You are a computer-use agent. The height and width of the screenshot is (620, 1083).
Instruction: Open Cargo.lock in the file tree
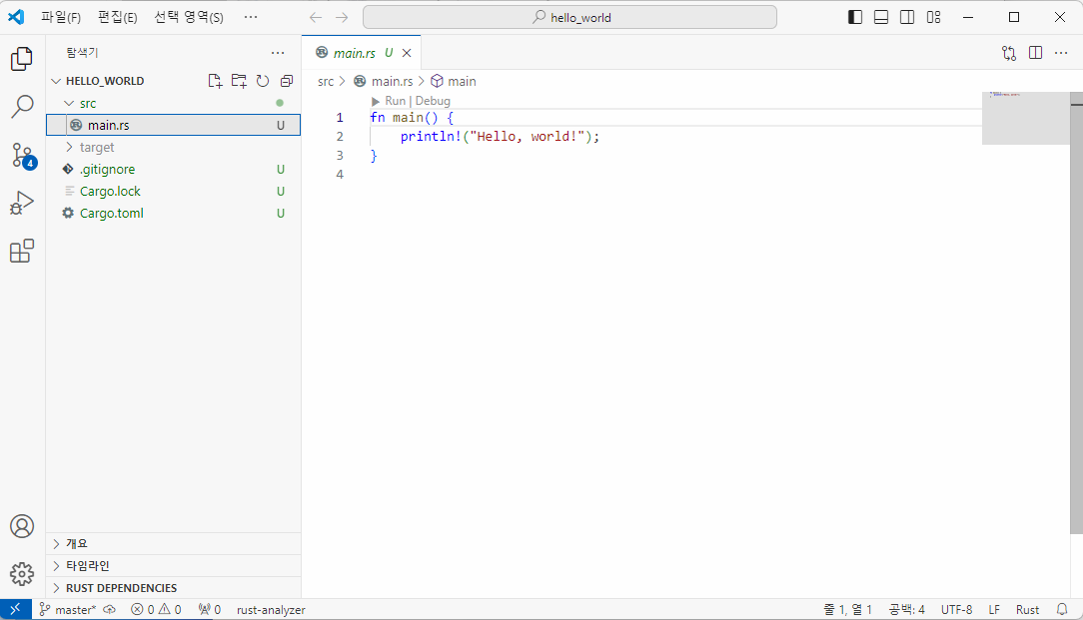pos(173,192)
